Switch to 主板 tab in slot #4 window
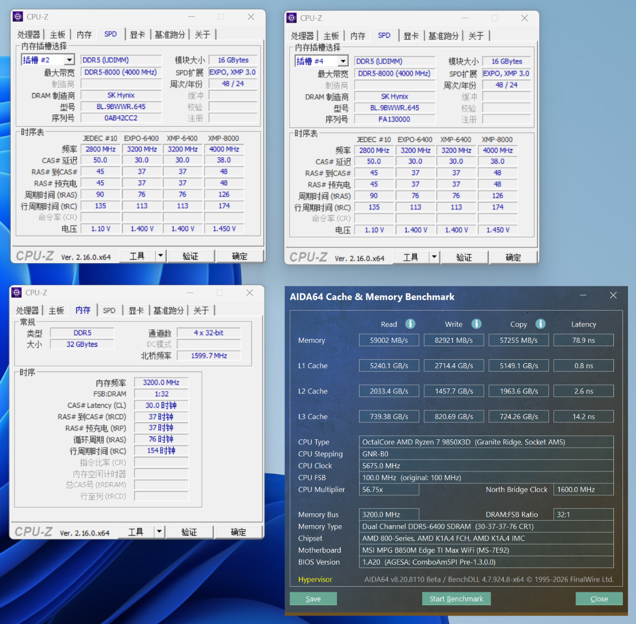This screenshot has width=636, height=624. click(331, 36)
